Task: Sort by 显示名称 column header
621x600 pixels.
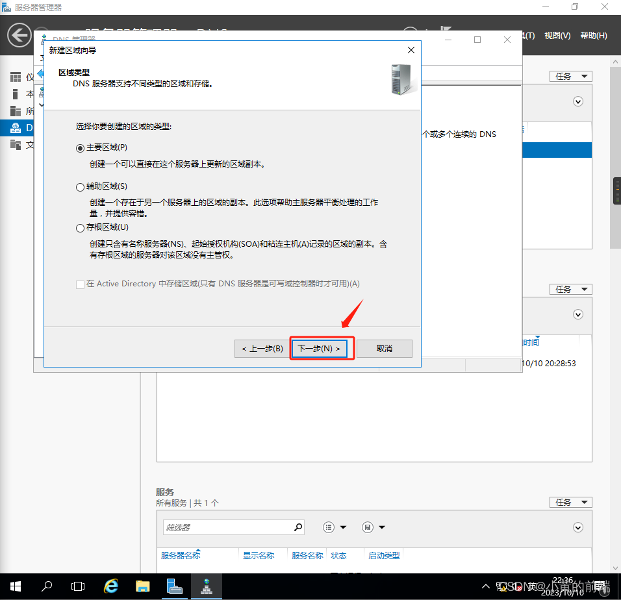Action: 259,556
